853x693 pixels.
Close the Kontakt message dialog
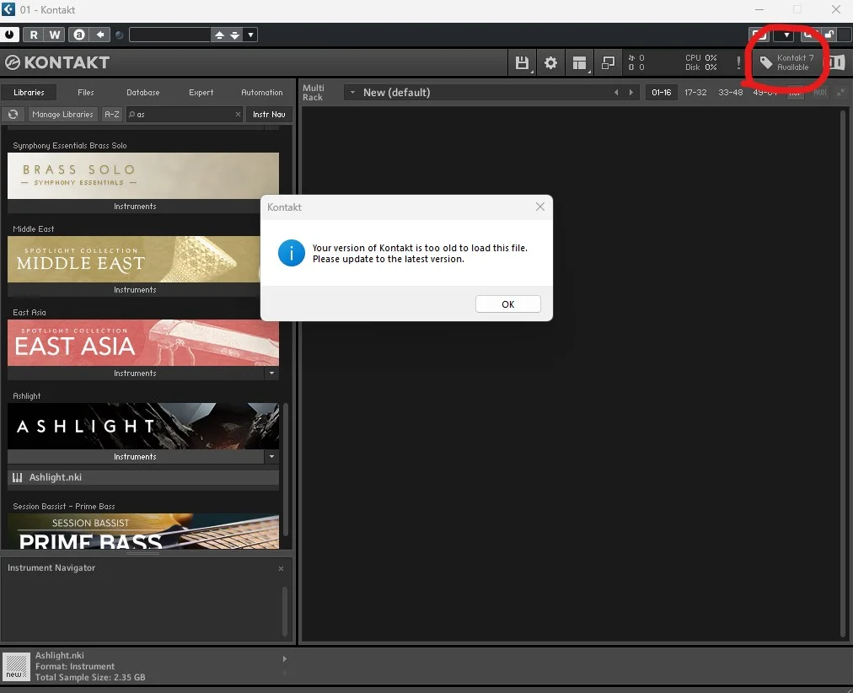pyautogui.click(x=539, y=207)
